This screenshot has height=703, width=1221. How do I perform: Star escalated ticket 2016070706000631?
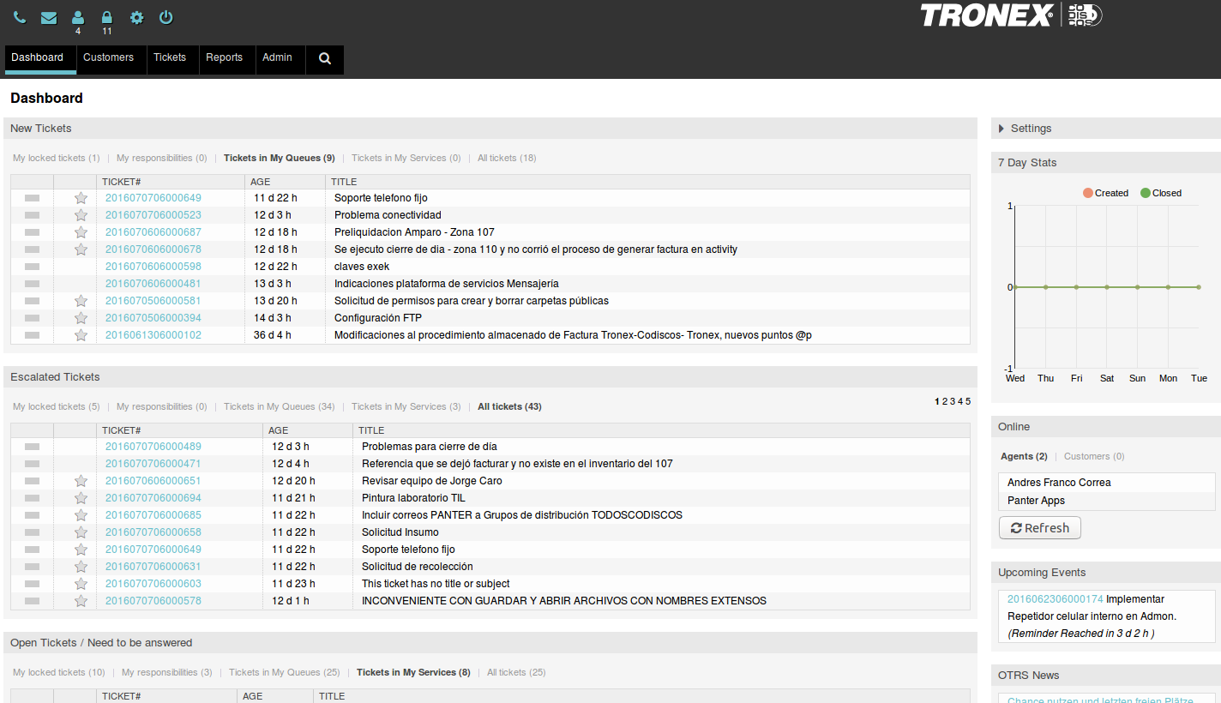(81, 567)
